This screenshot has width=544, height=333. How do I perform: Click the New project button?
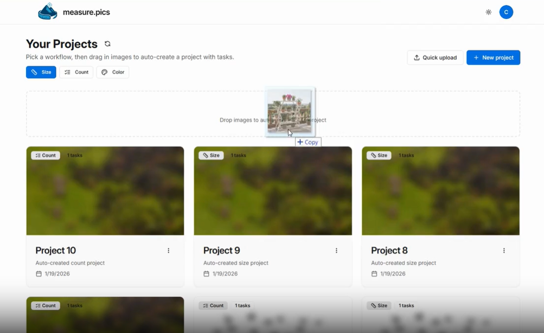tap(493, 57)
